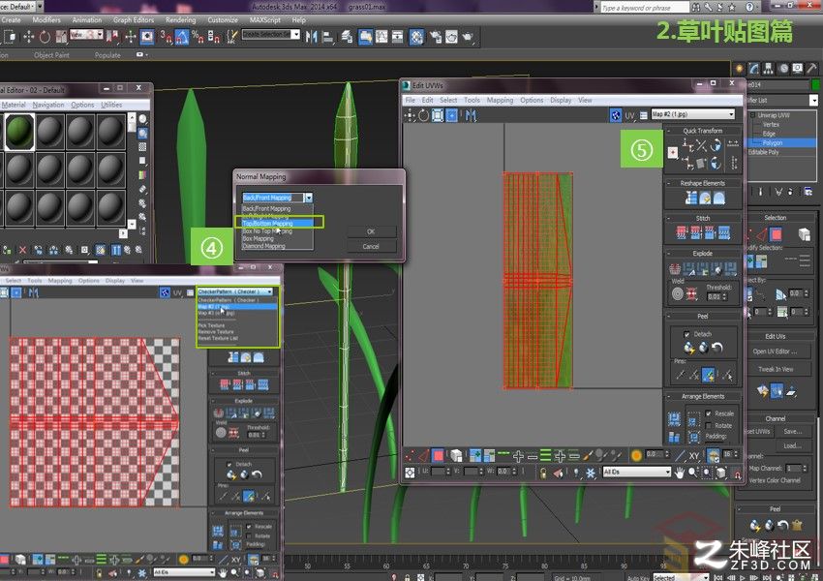823x581 pixels.
Task: Open Normal Mapping type dropdown arrow
Action: click(309, 198)
